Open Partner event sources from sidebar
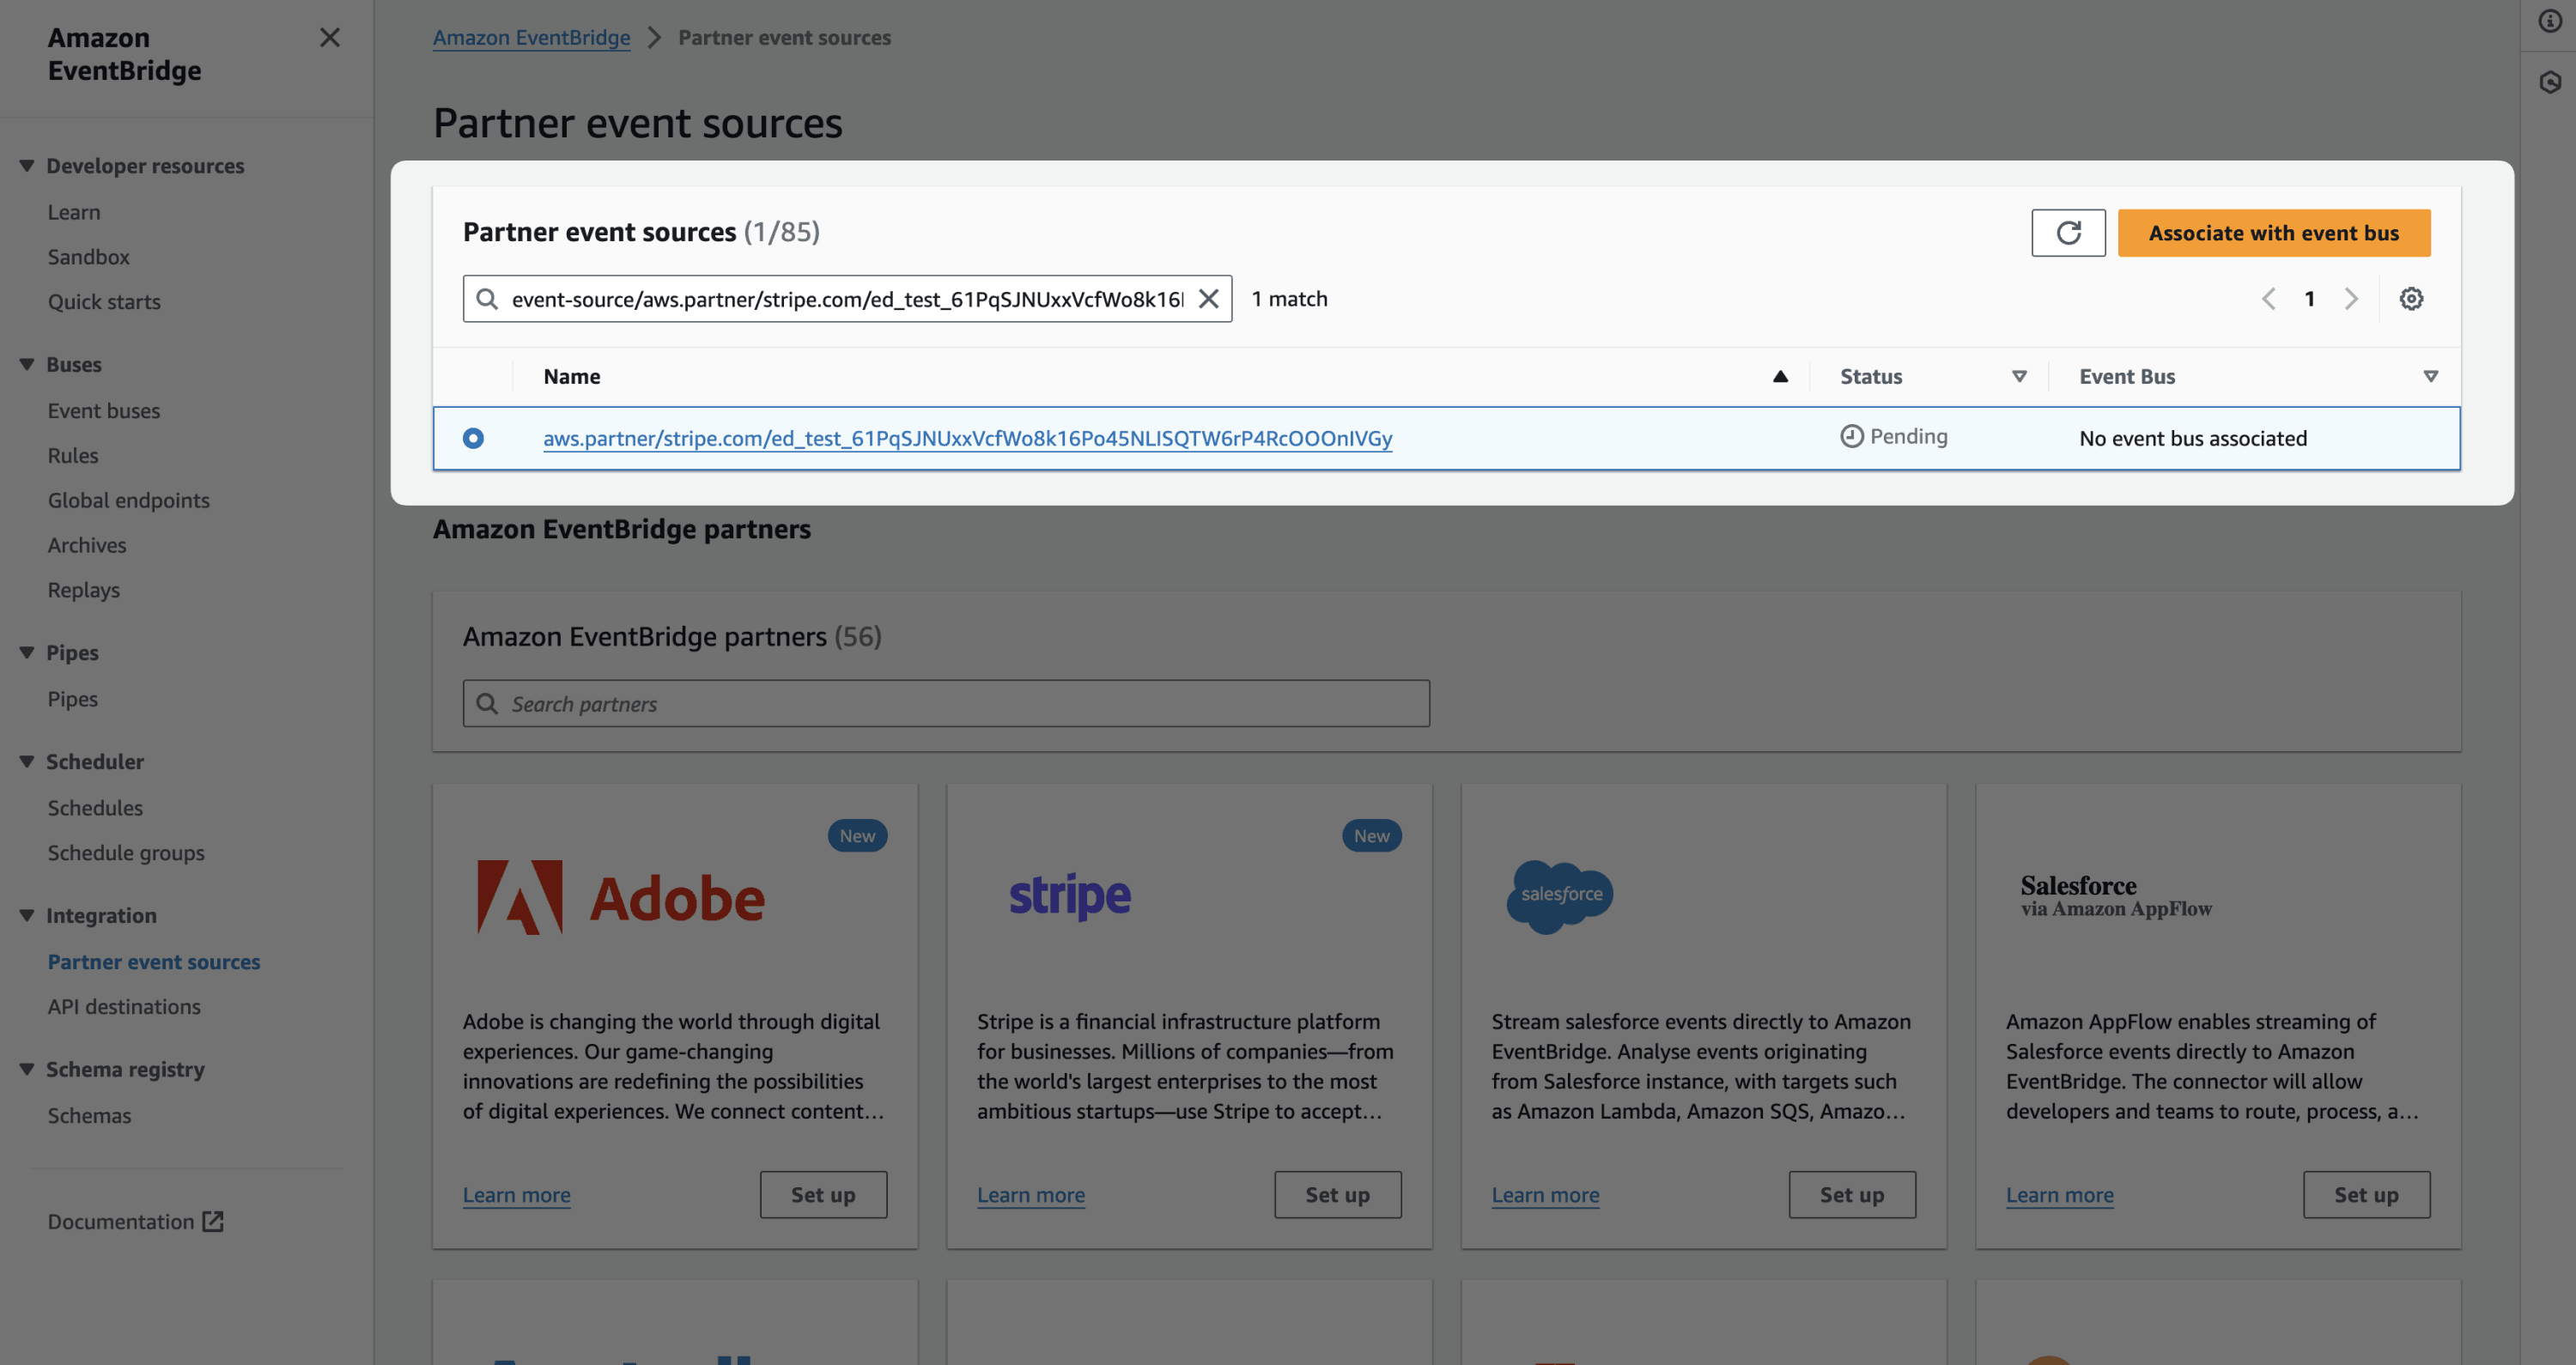Screen dimensions: 2576x1365 pos(154,962)
